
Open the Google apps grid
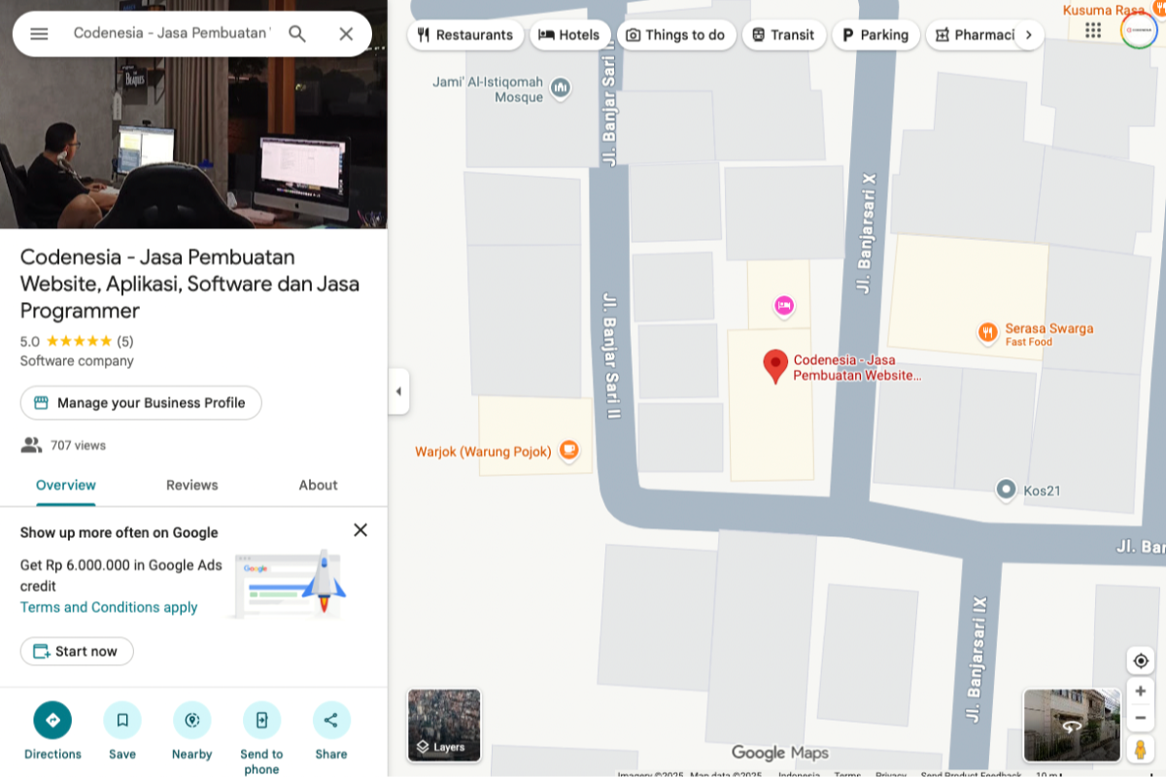1093,30
